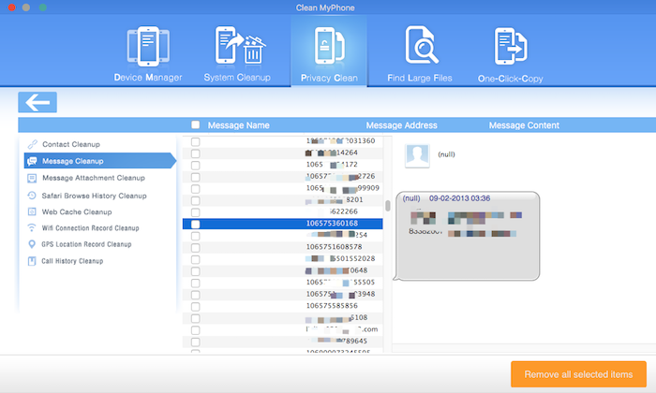Go back with the arrow button

(37, 102)
